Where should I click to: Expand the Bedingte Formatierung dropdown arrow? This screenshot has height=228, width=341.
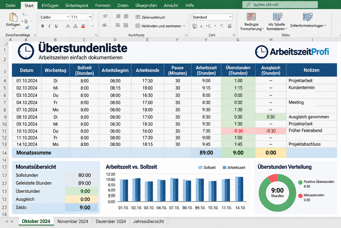point(263,29)
